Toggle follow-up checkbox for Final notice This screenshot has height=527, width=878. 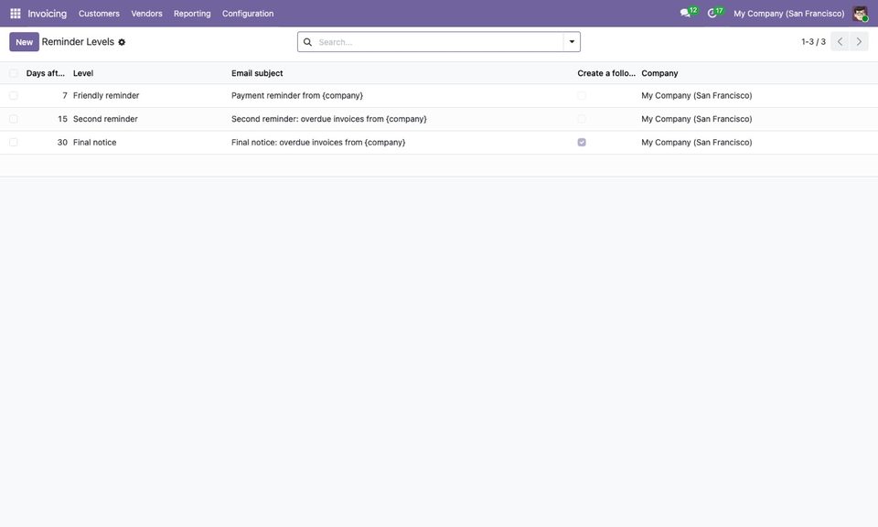(582, 143)
